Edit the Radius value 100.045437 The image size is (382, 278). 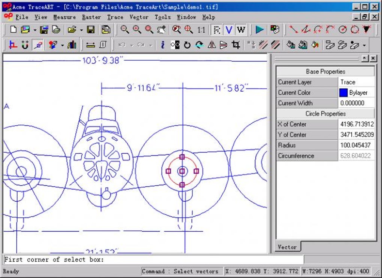[357, 145]
